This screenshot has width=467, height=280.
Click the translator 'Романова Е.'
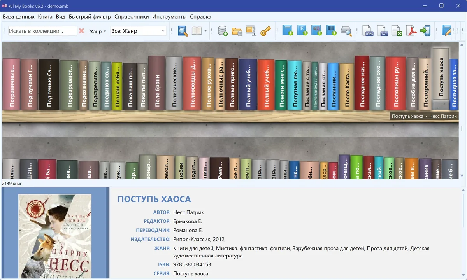click(188, 230)
